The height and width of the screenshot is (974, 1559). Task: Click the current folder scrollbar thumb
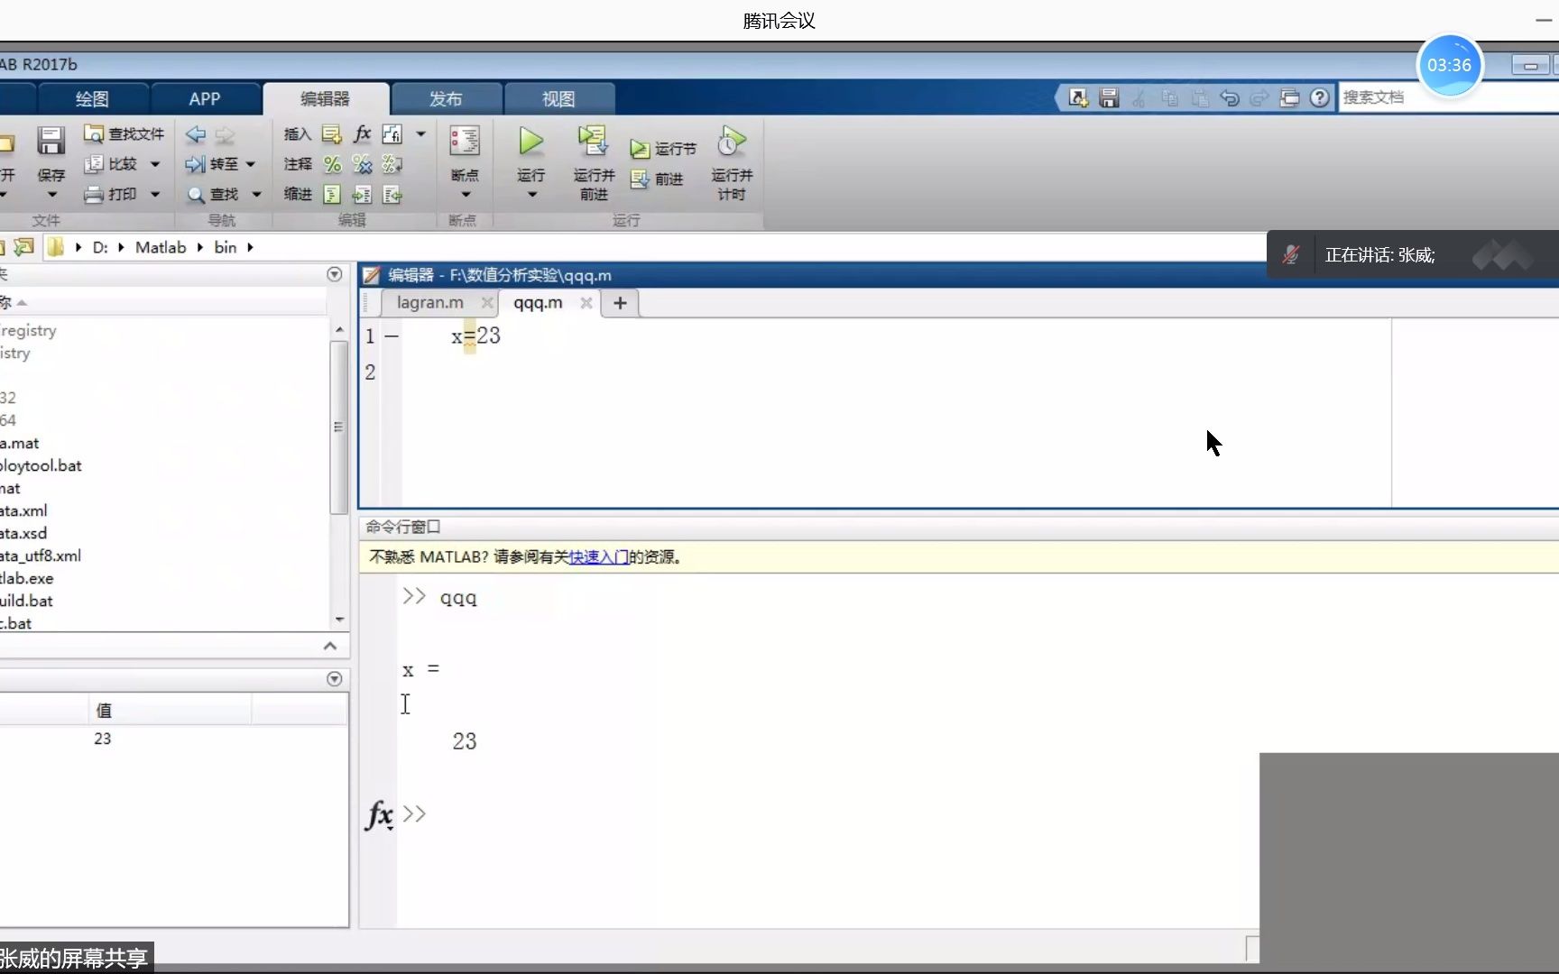tap(338, 426)
